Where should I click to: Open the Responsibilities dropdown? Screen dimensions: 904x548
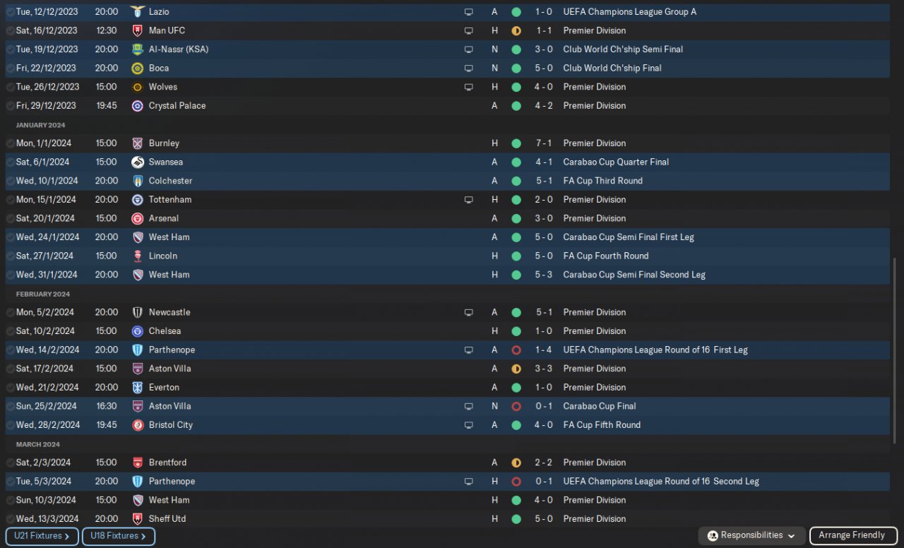[751, 535]
